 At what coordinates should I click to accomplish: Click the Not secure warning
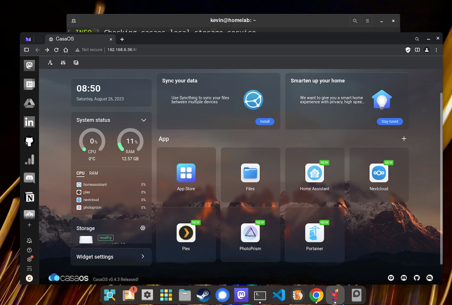(x=89, y=50)
